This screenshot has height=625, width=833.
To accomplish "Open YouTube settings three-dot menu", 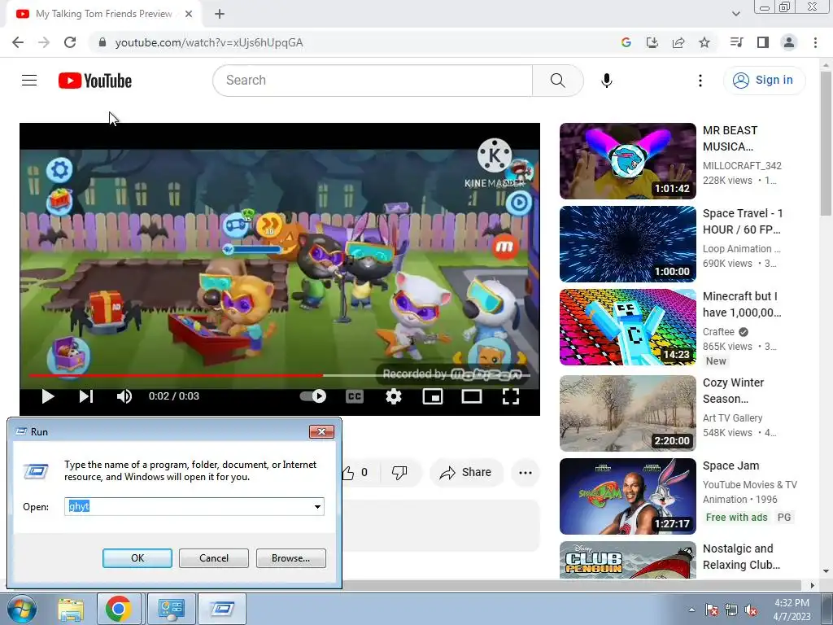I will tap(700, 81).
